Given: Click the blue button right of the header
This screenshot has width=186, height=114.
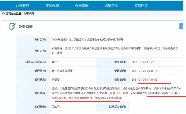Looking at the screenshot, I should point(181,26).
